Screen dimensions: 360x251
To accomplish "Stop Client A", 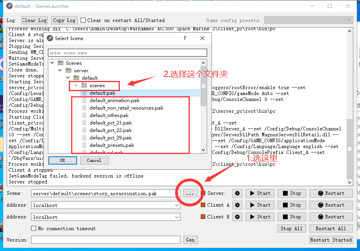I will point(292,205).
